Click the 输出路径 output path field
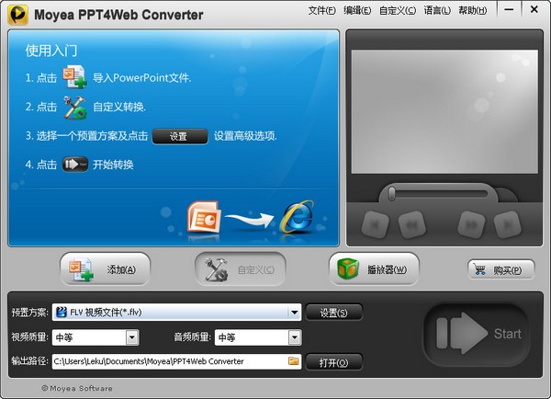Viewport: 551px width, 399px height. pos(176,361)
